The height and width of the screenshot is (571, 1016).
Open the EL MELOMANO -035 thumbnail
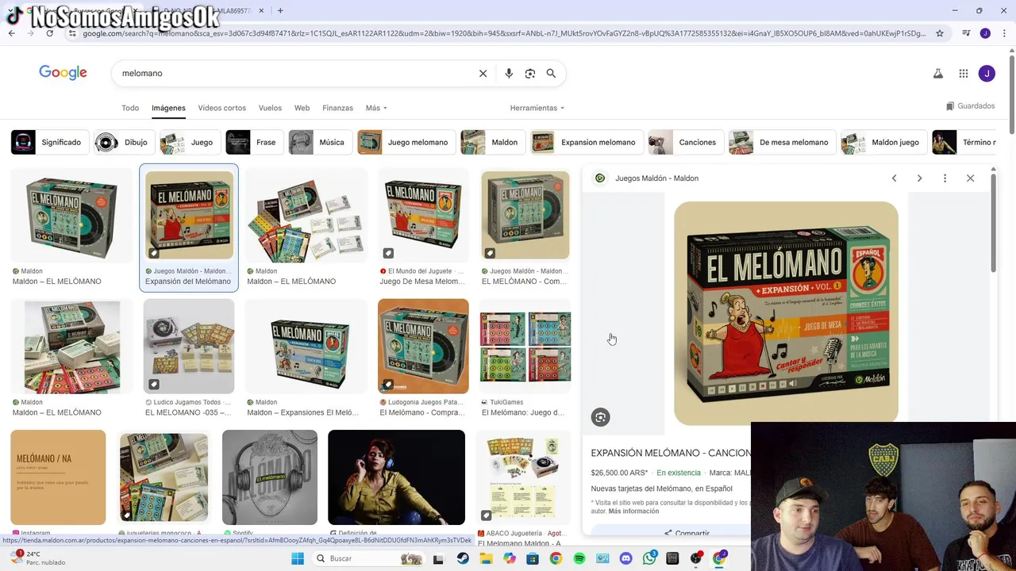(189, 347)
